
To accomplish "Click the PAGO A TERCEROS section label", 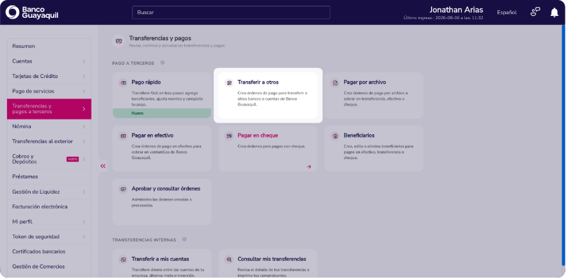I will [x=133, y=63].
